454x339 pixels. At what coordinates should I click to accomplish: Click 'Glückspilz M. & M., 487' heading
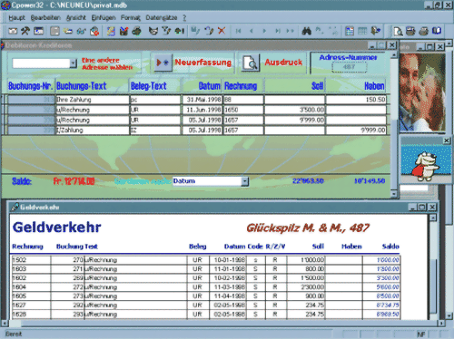pos(308,228)
